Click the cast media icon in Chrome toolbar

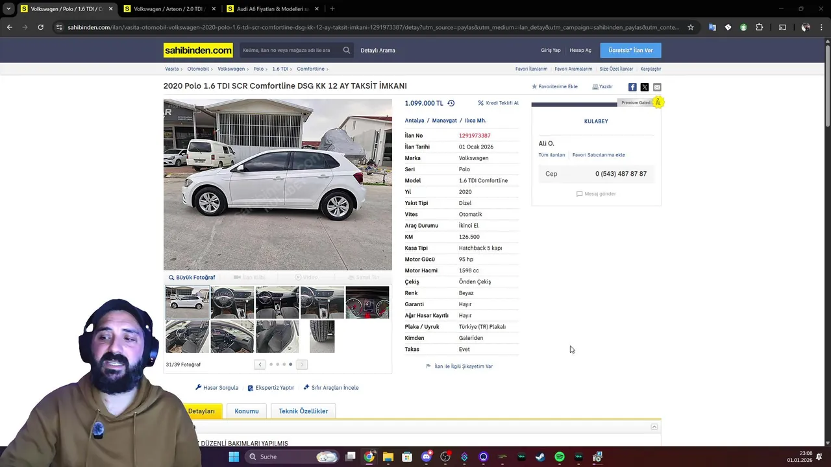782,27
